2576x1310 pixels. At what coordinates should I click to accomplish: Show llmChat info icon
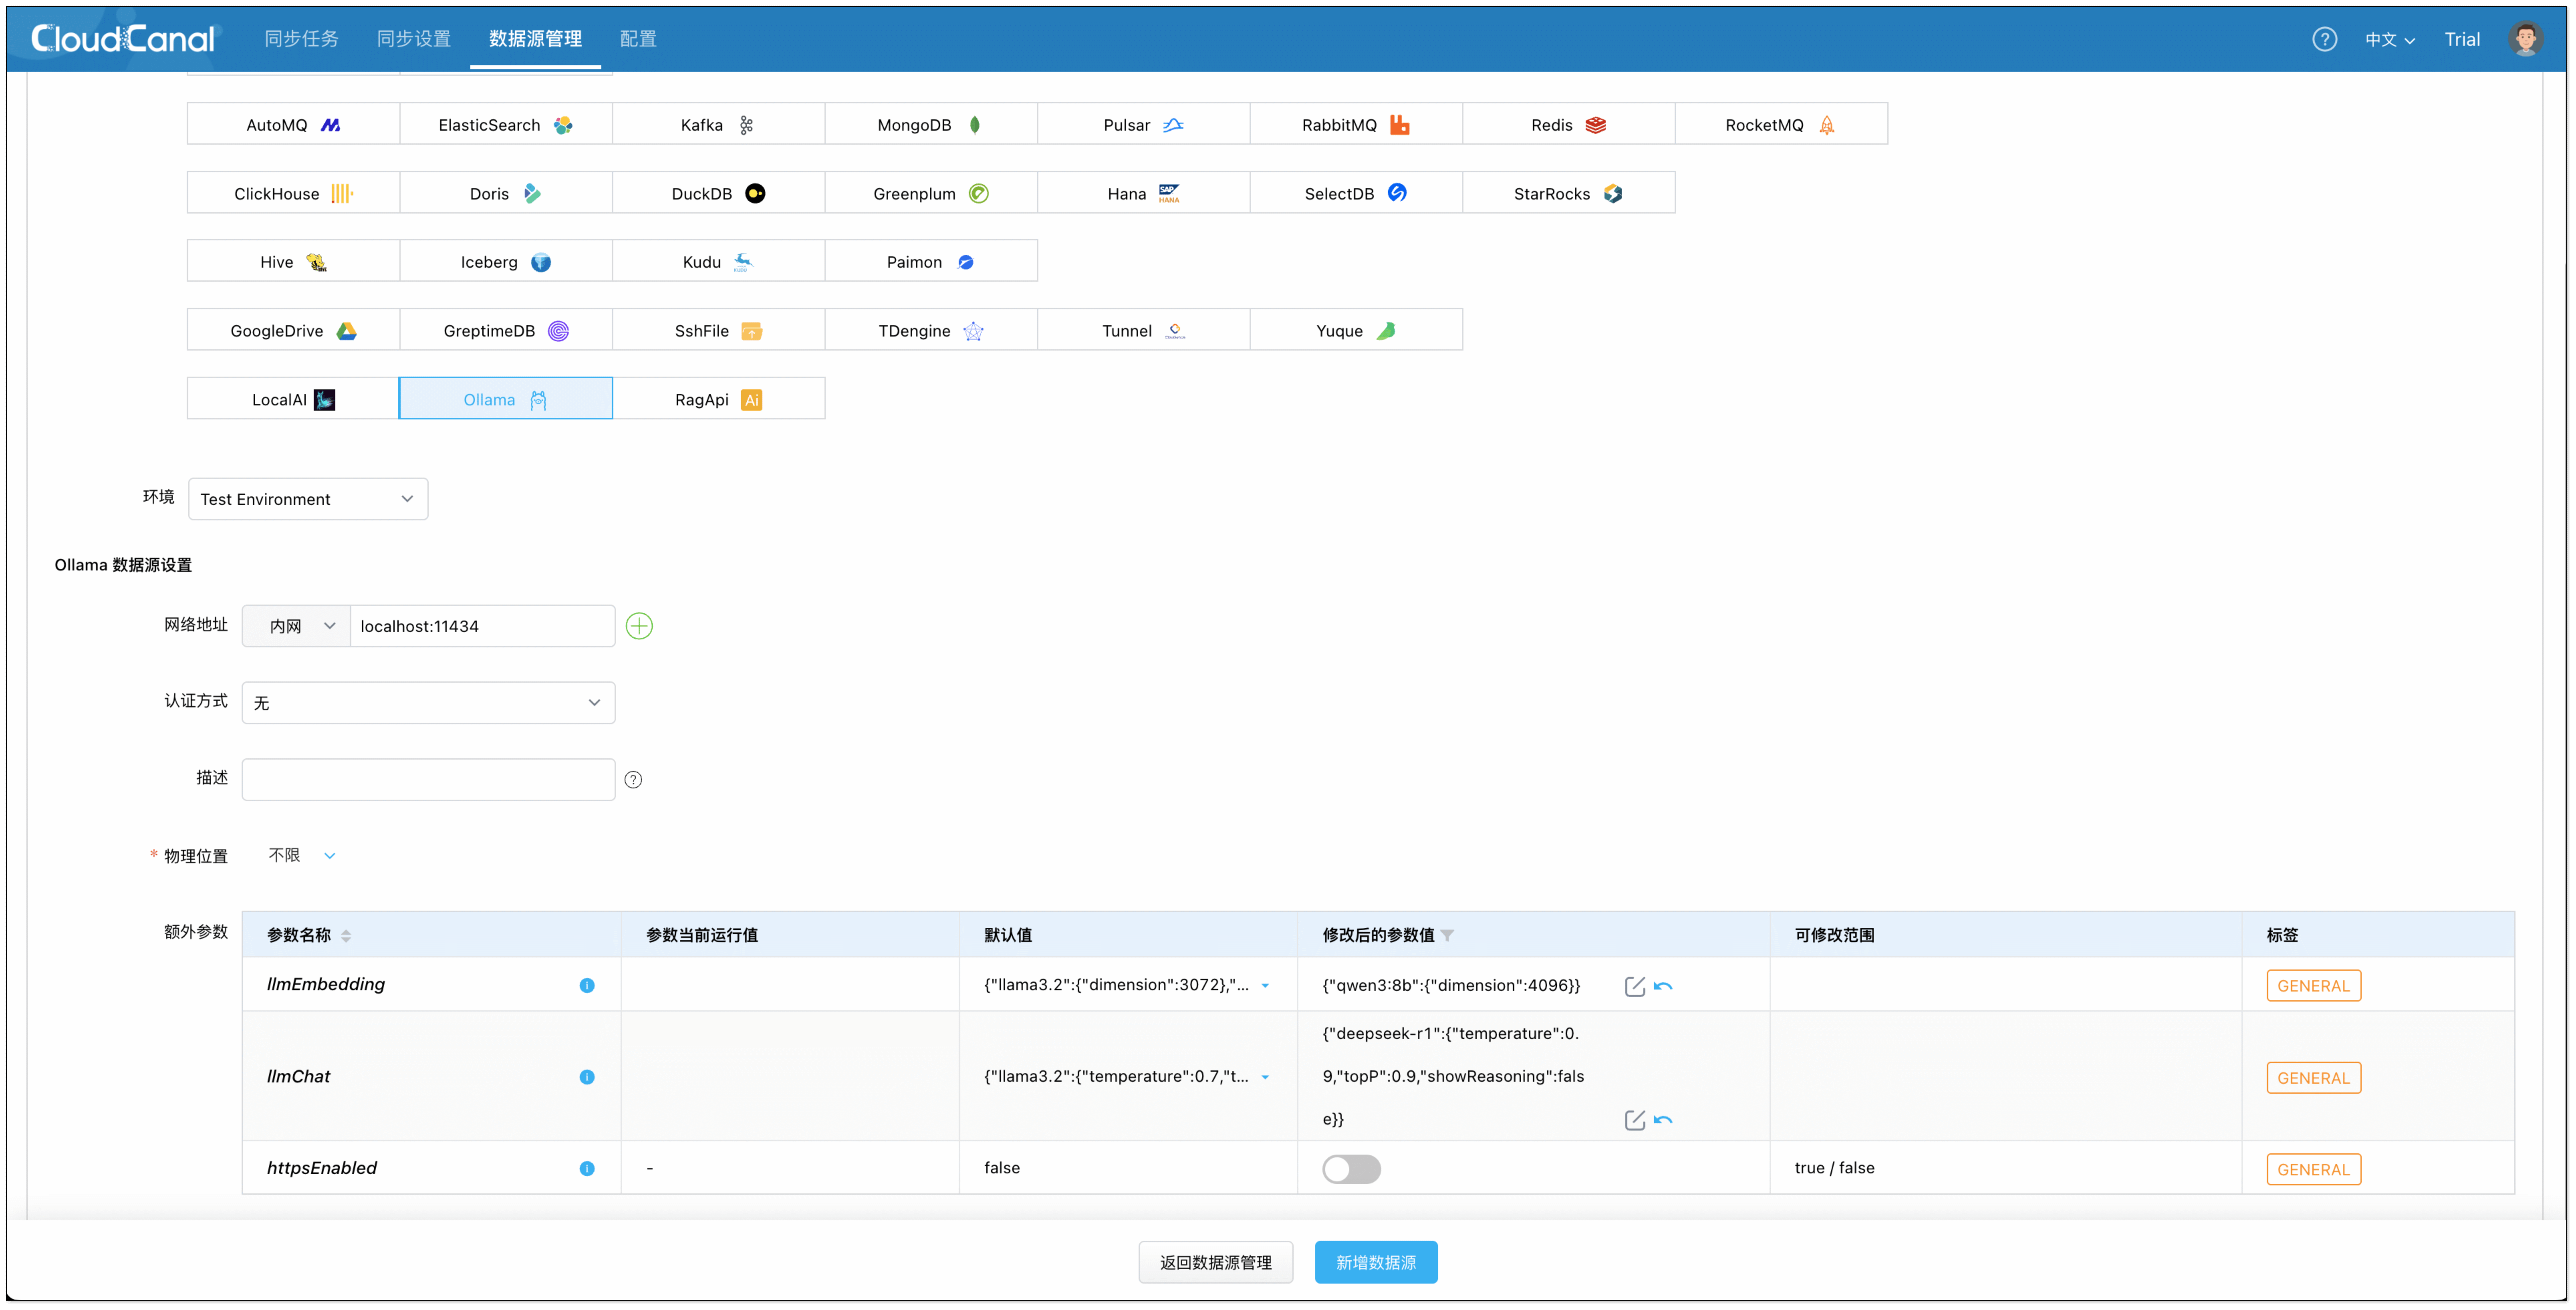[x=587, y=1077]
